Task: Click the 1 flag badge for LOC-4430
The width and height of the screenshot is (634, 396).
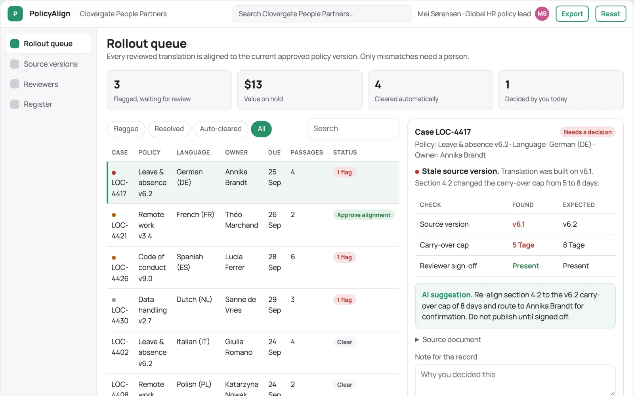Action: (x=344, y=300)
